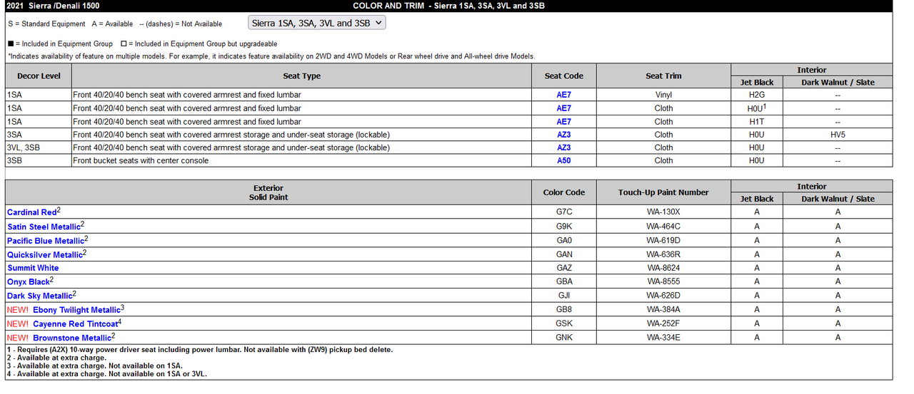
Task: Click color code G7C
Action: (564, 212)
